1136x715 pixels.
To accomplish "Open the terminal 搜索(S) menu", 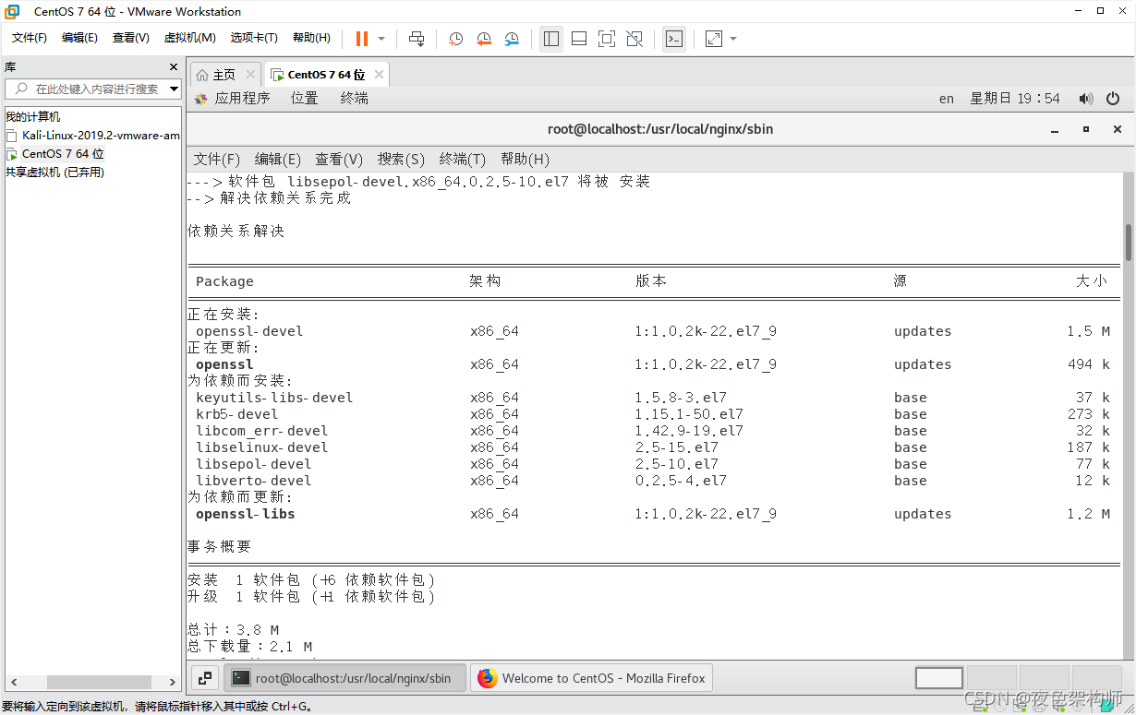I will [401, 159].
